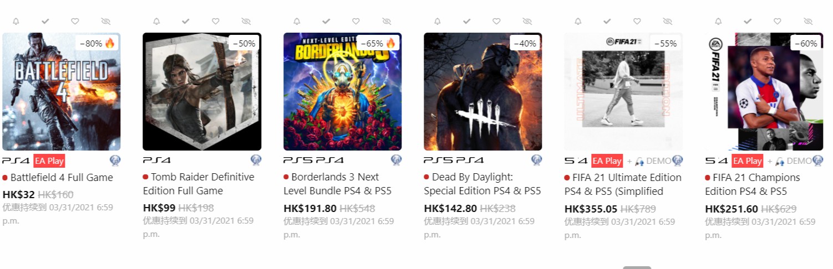Click the trophy icon under Tomb Raider cover
Viewport: 833px width, 269px height.
tap(256, 161)
